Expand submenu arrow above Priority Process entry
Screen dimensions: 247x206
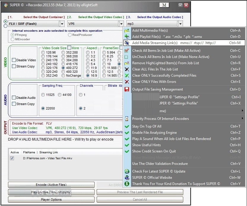click(x=243, y=111)
